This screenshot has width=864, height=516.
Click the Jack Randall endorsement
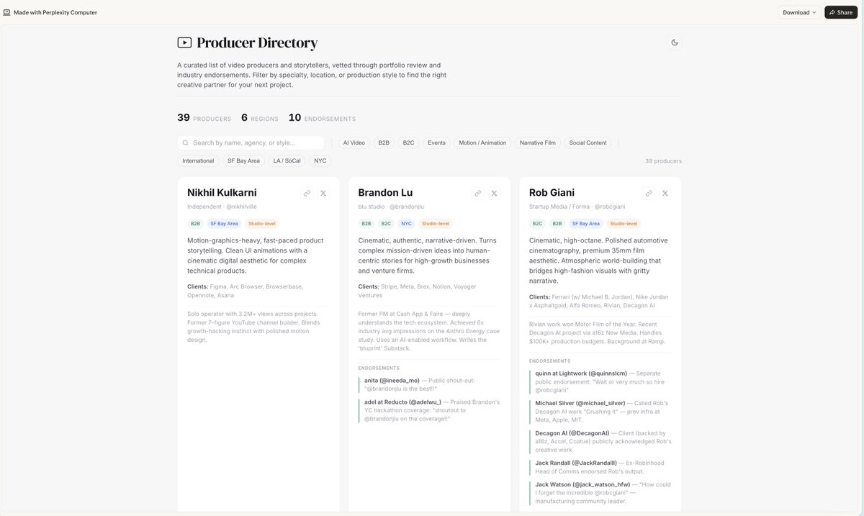coord(601,467)
